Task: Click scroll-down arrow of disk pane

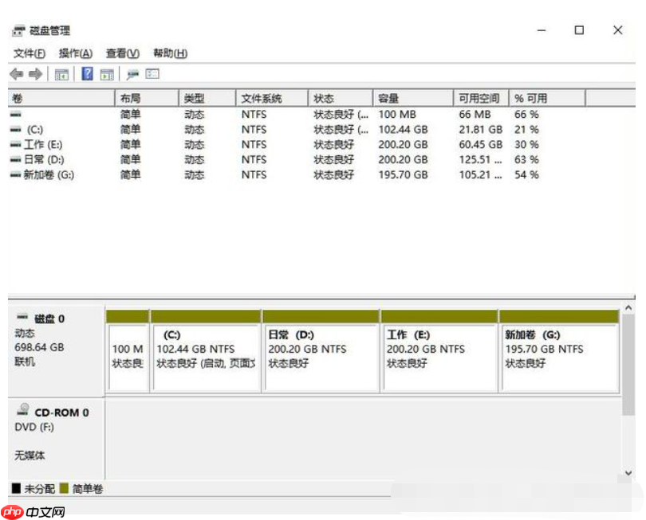Action: pos(628,472)
